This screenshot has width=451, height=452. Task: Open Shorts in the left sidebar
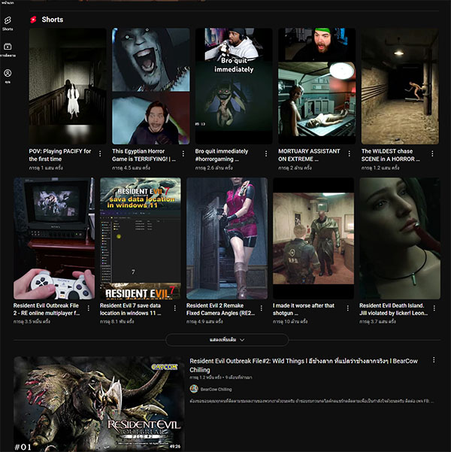click(8, 23)
